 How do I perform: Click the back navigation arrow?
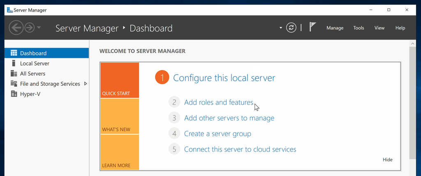coord(16,27)
